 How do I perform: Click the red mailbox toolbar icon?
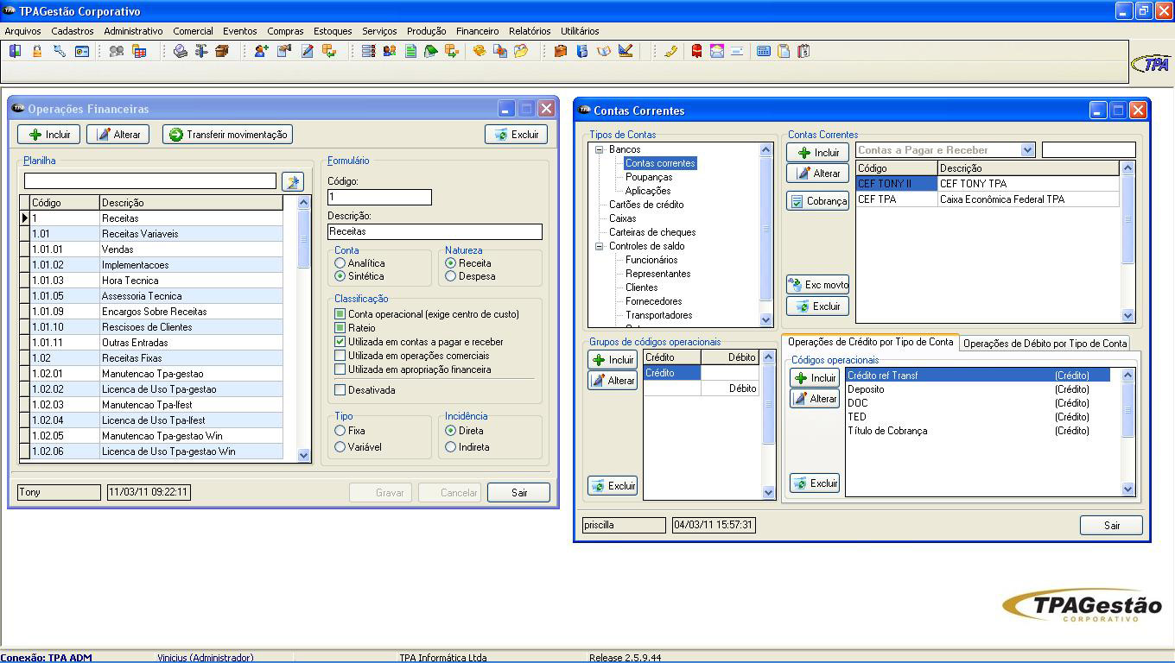[x=696, y=52]
